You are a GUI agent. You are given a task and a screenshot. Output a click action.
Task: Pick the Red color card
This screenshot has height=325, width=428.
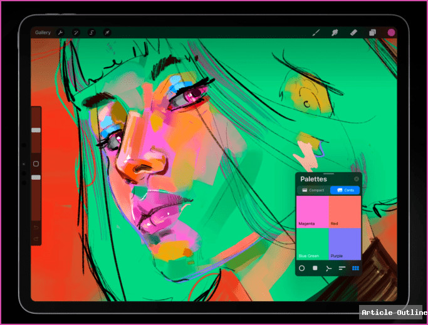345,211
